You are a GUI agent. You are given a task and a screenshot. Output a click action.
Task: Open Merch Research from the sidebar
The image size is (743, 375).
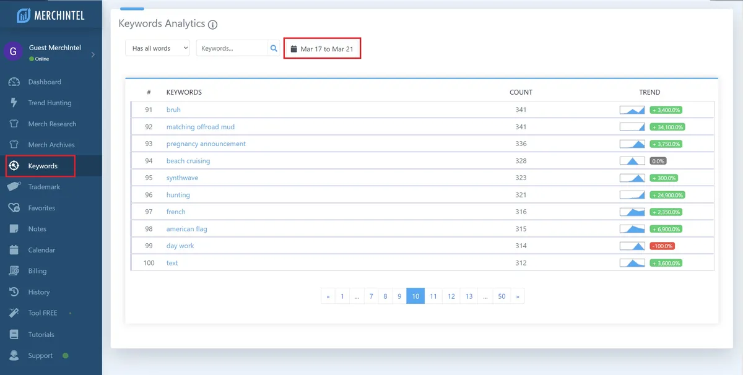click(x=15, y=123)
